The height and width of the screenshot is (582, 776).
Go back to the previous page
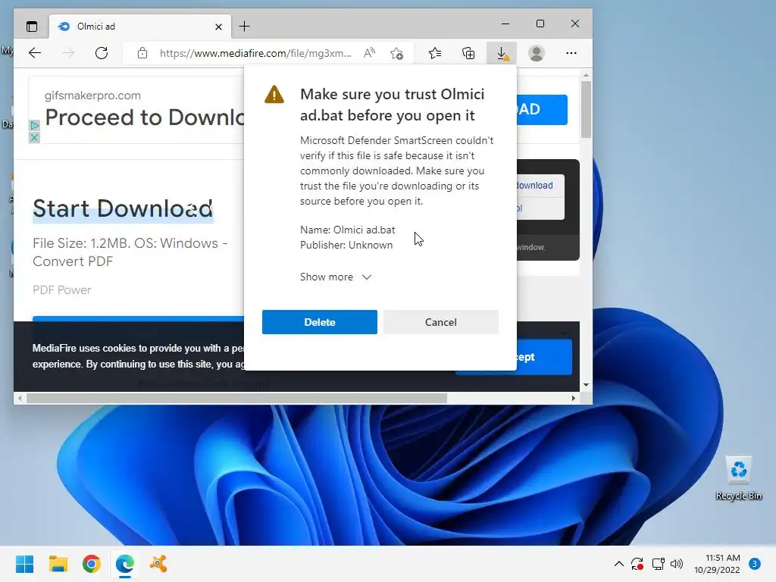click(35, 53)
